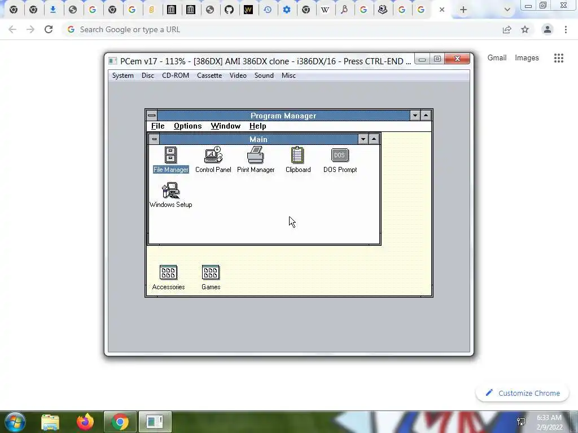Open the PCem System menu
Image resolution: width=578 pixels, height=433 pixels.
coord(122,76)
